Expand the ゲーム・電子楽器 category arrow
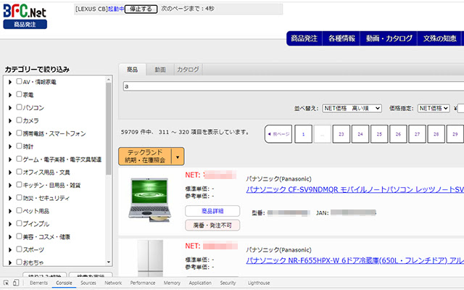464x290 pixels. tap(10, 159)
